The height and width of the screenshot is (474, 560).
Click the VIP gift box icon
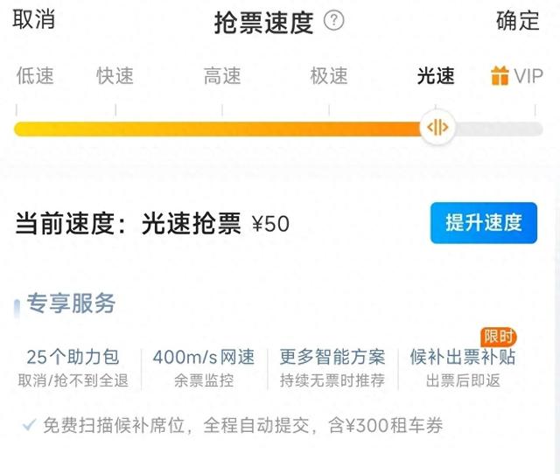500,75
